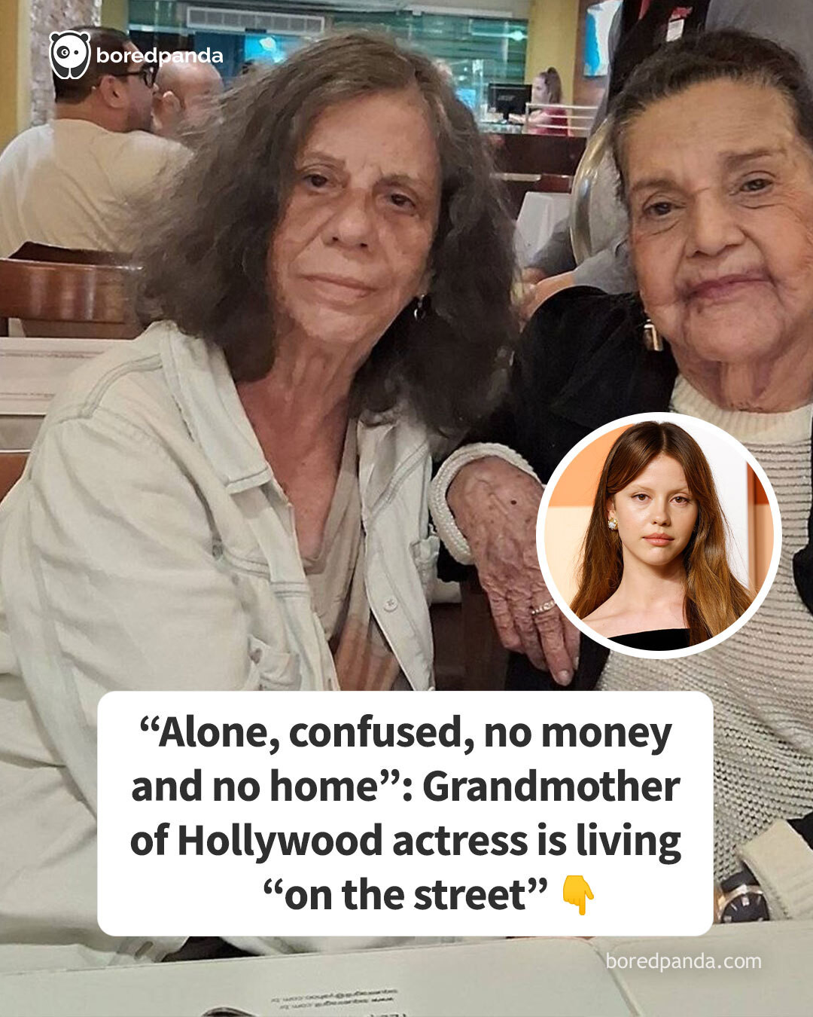The width and height of the screenshot is (813, 1017).
Task: Open the circular inset portrait thumbnail
Action: point(659,535)
